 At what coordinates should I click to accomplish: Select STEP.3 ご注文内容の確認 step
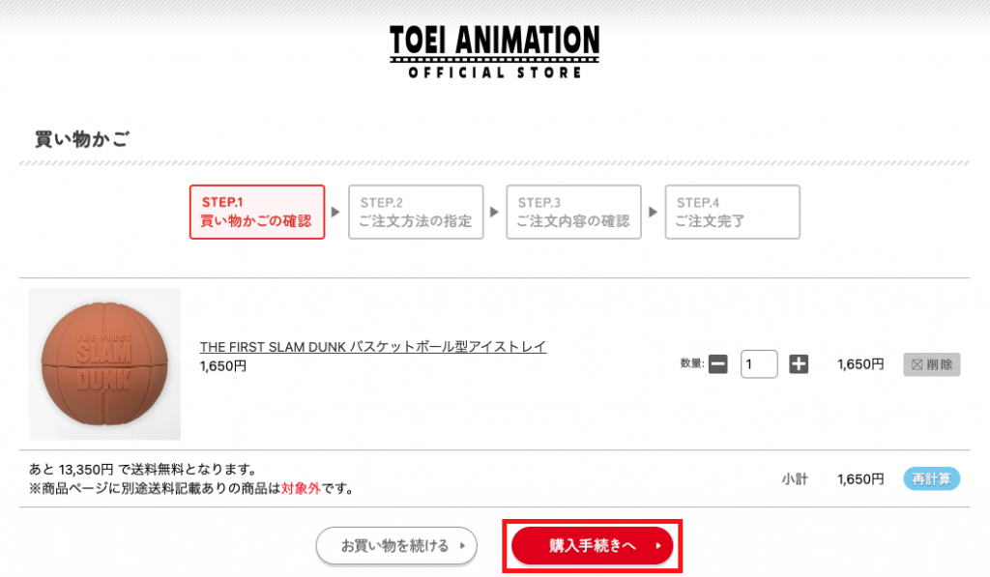click(x=573, y=212)
